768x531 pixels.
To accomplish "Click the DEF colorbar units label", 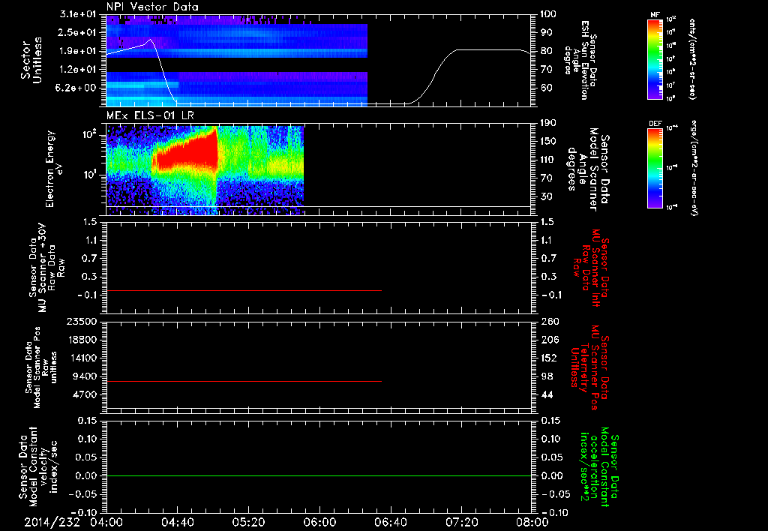I will 694,168.
